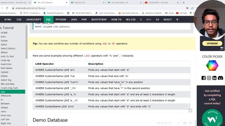Viewport: 225px width, 126px height.
Task: Click the address bar URL field
Action: pos(98,8)
